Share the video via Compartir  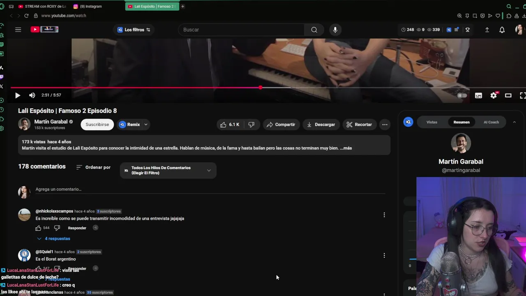(281, 125)
